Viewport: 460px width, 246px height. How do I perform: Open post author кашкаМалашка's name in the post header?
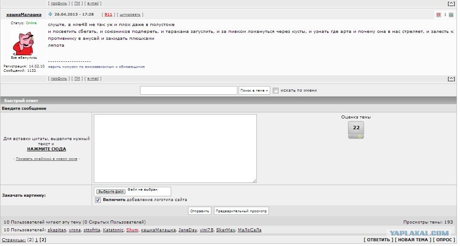[x=24, y=15]
